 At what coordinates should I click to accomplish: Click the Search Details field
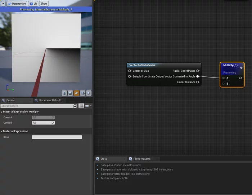[37, 106]
